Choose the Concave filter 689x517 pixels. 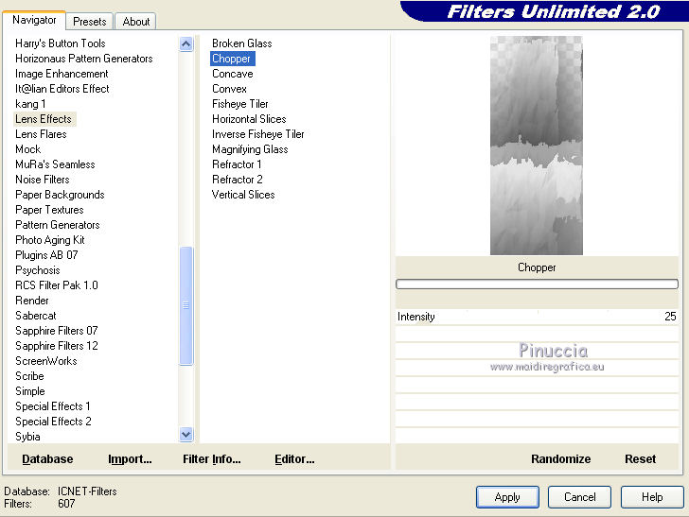[x=233, y=74]
